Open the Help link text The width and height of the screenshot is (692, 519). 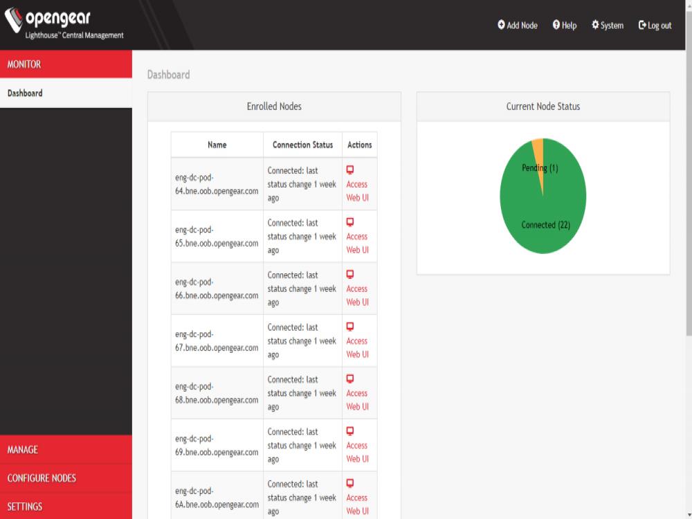point(569,26)
